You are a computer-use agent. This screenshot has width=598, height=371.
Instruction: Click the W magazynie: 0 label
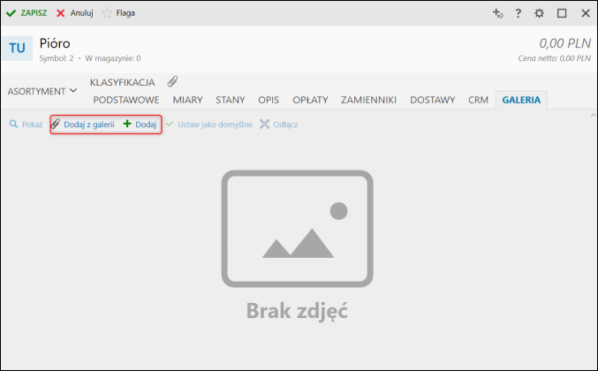pyautogui.click(x=113, y=58)
